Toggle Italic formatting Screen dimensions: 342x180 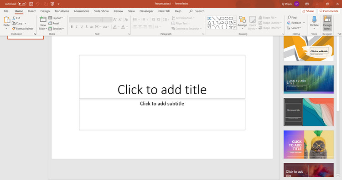[x=77, y=27]
